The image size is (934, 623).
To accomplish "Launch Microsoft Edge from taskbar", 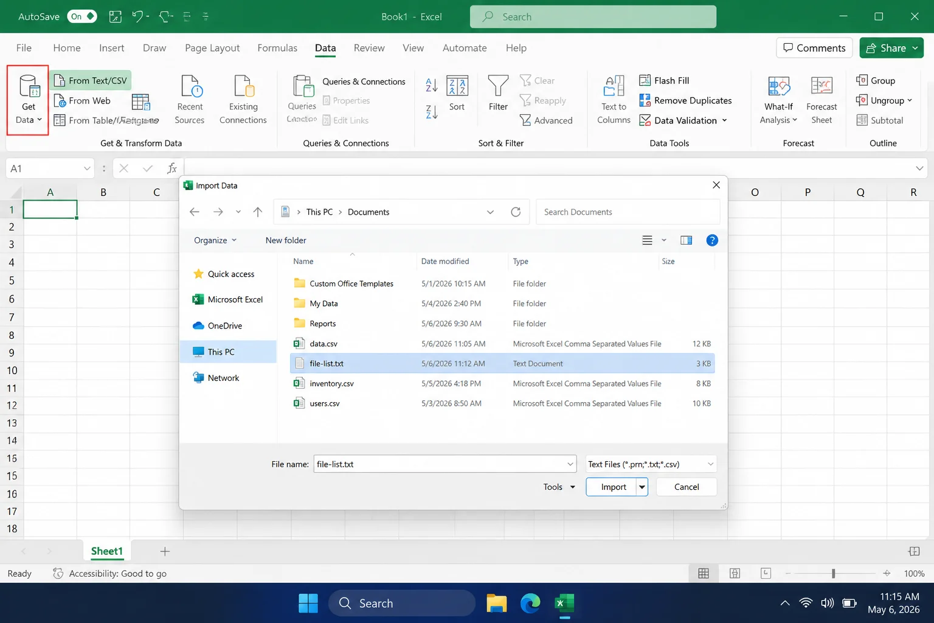I will (530, 603).
